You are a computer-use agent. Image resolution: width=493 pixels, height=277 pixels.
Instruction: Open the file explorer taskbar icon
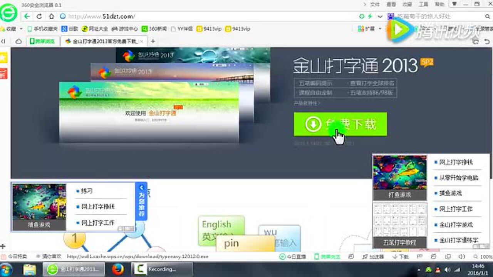coord(30,269)
